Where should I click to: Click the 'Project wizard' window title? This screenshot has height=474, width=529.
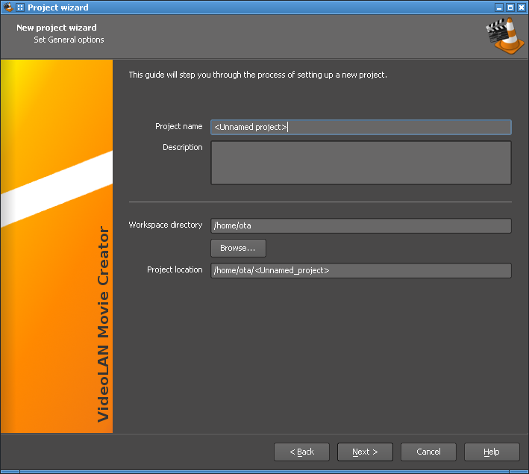tap(58, 7)
